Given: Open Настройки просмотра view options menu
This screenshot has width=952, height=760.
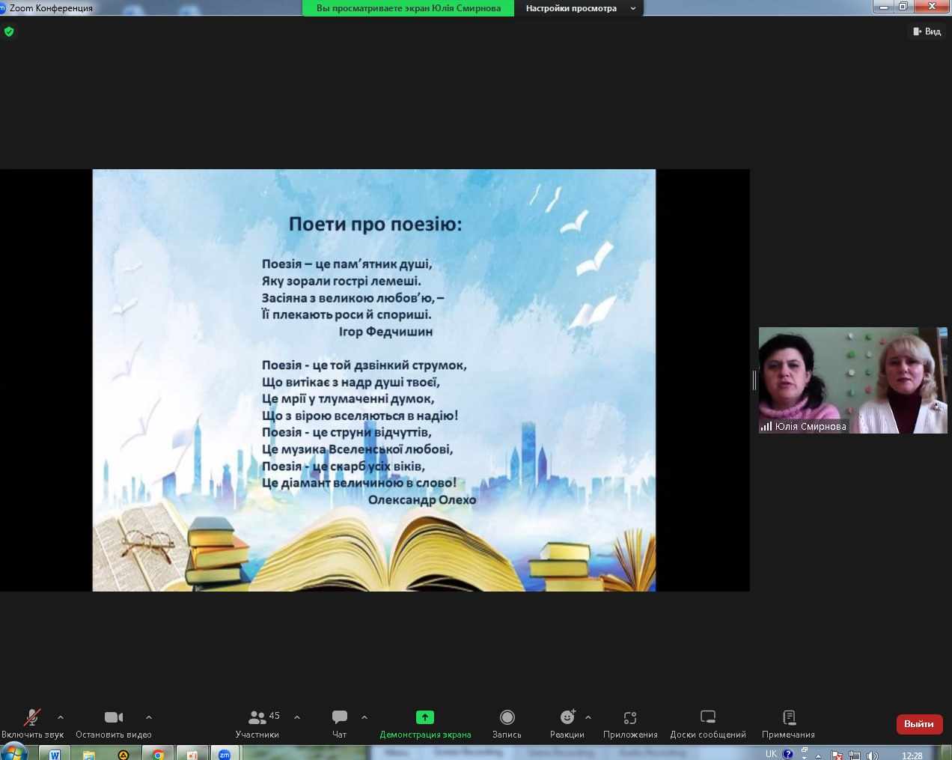Looking at the screenshot, I should (579, 8).
